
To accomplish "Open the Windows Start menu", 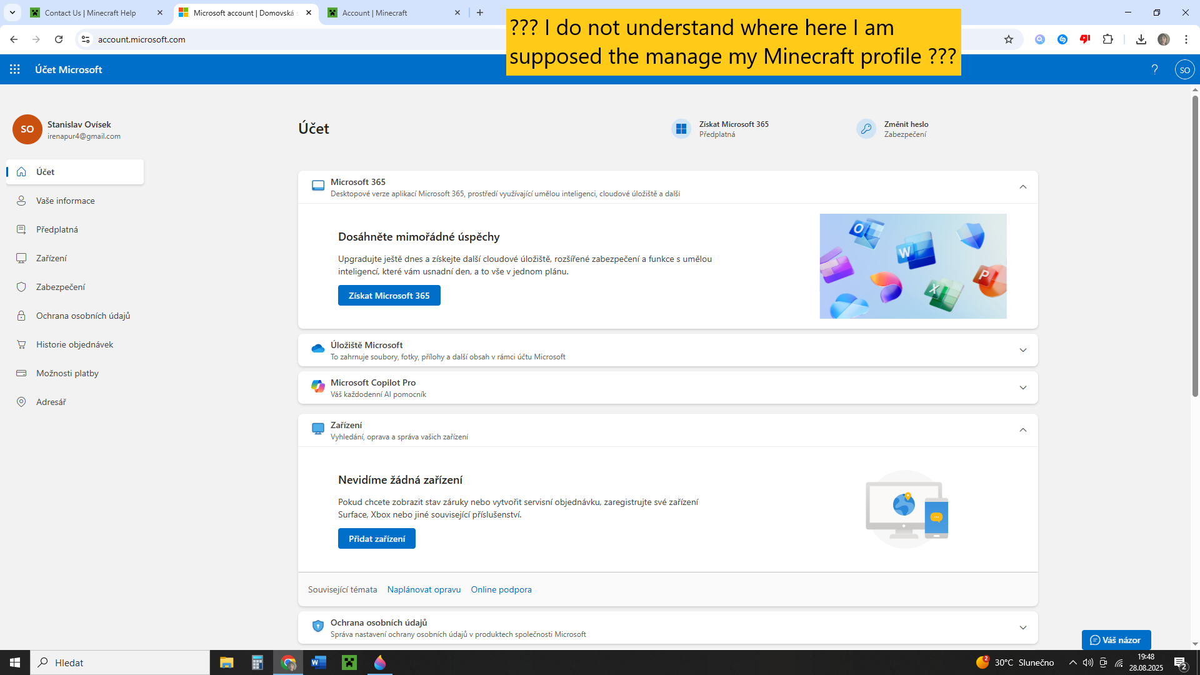I will 15,662.
